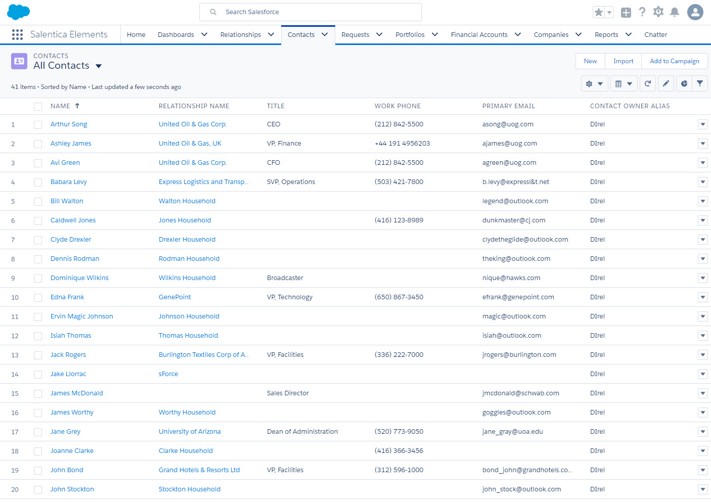Open the Setup gear icon in header
The image size is (711, 503).
point(658,12)
